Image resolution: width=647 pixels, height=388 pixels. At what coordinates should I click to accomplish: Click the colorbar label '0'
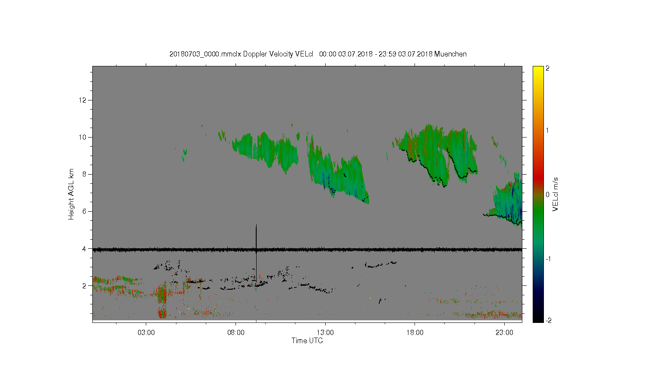pyautogui.click(x=548, y=194)
